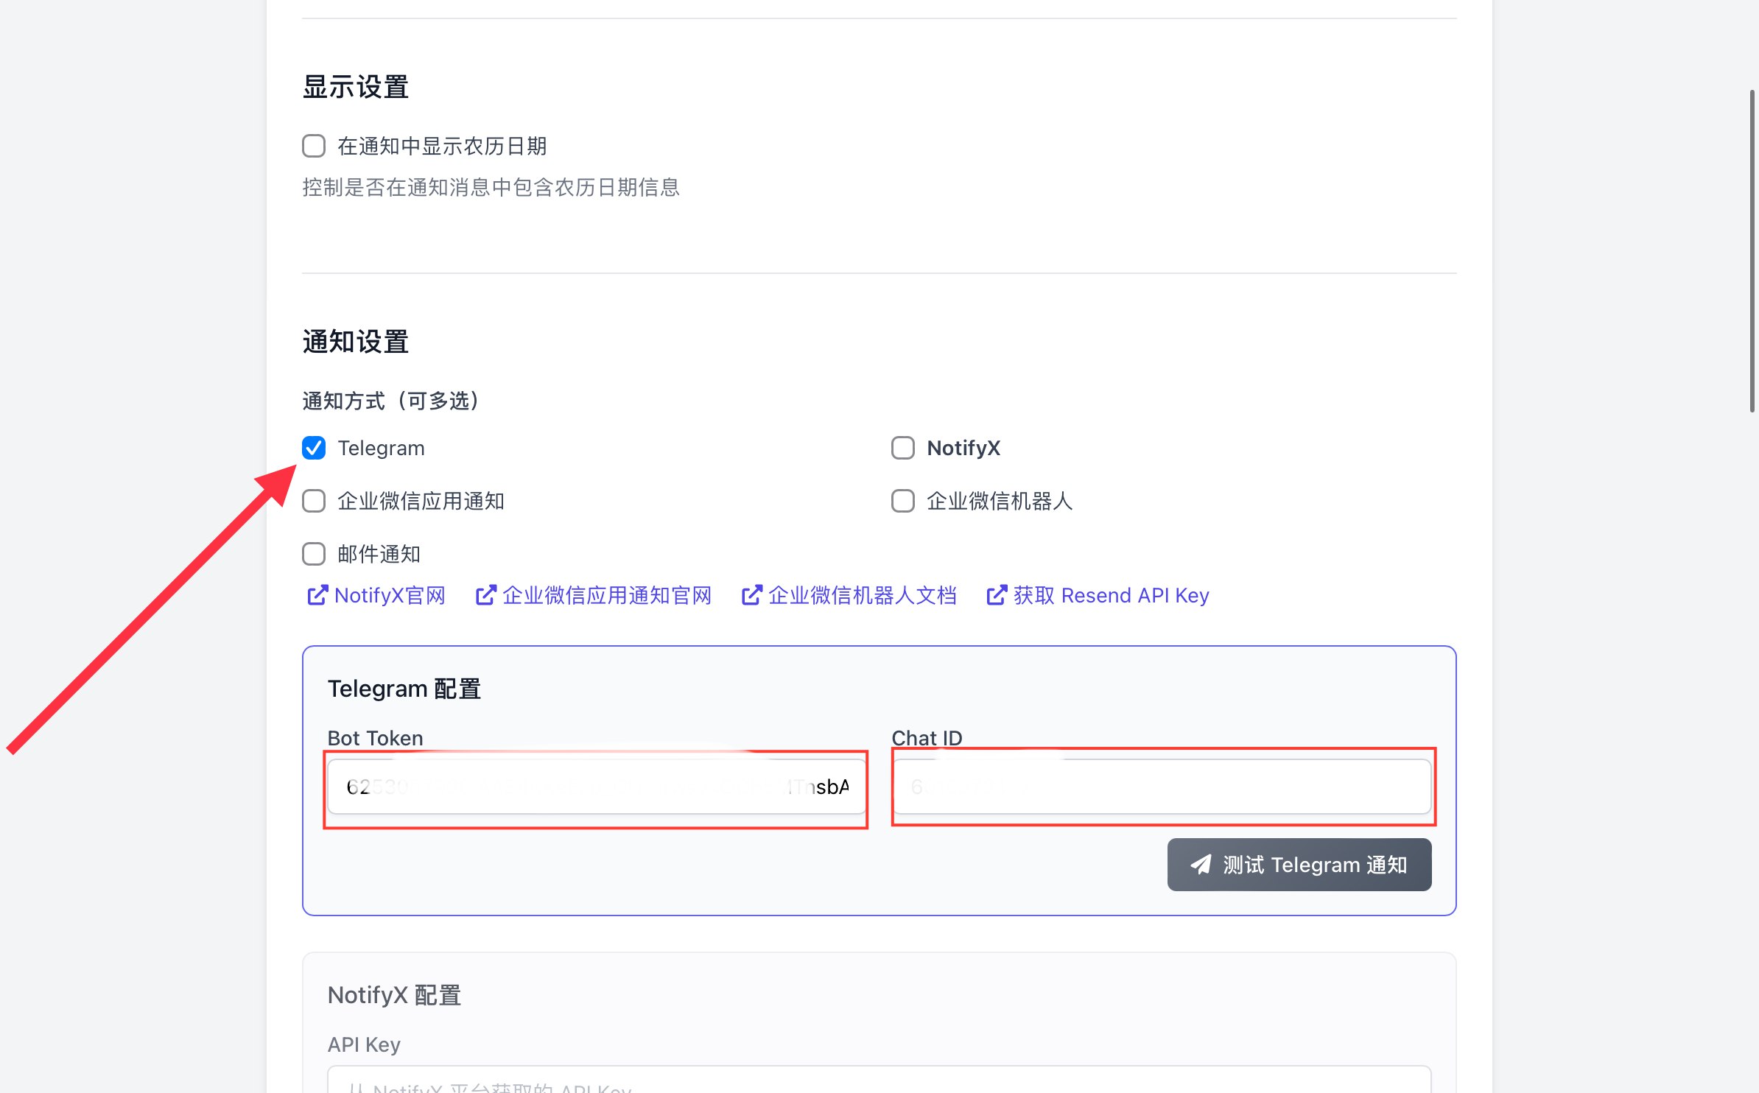This screenshot has height=1093, width=1759.
Task: Click the Telegram 配置 heading
Action: click(x=404, y=689)
